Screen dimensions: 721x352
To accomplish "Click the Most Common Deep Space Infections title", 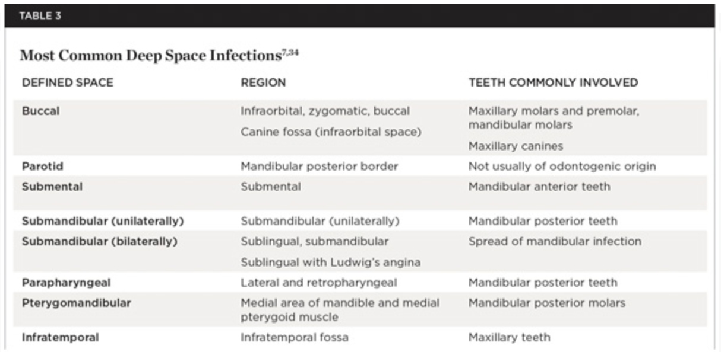I will (x=149, y=56).
